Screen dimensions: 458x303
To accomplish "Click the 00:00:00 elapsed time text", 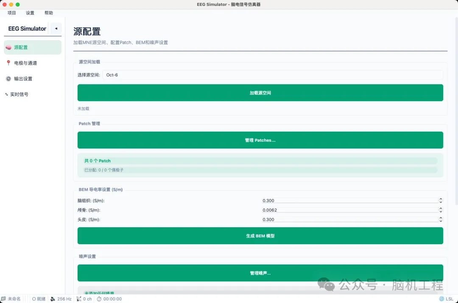I will coord(112,299).
